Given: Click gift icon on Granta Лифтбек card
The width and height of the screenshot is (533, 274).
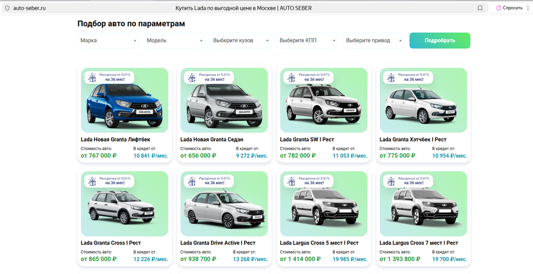Looking at the screenshot, I should (x=92, y=78).
